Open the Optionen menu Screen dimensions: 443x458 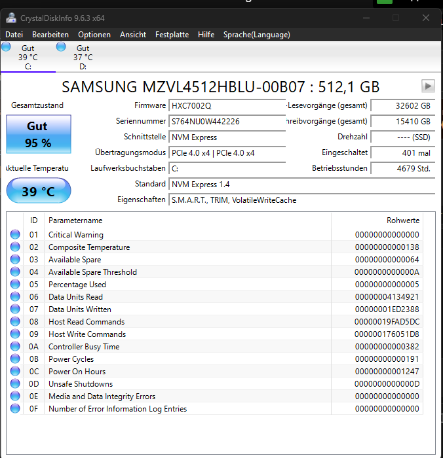[x=94, y=35]
